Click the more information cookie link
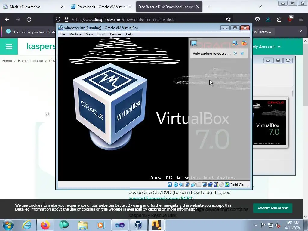The image size is (308, 231). pyautogui.click(x=182, y=209)
